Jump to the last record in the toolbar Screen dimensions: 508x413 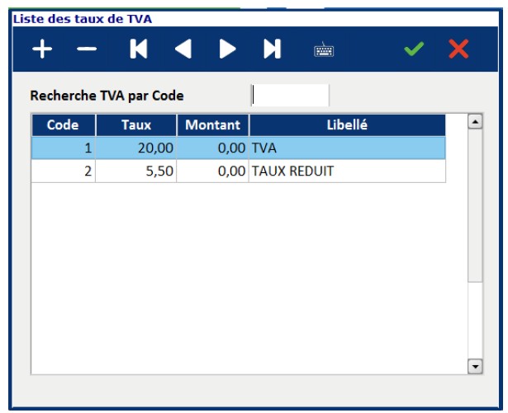pyautogui.click(x=272, y=50)
